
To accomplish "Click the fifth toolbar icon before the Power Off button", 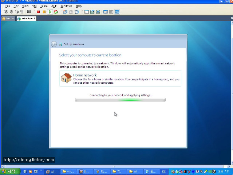I will click(x=29, y=12).
